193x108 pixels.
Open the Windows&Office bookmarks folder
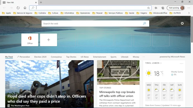[158, 13]
